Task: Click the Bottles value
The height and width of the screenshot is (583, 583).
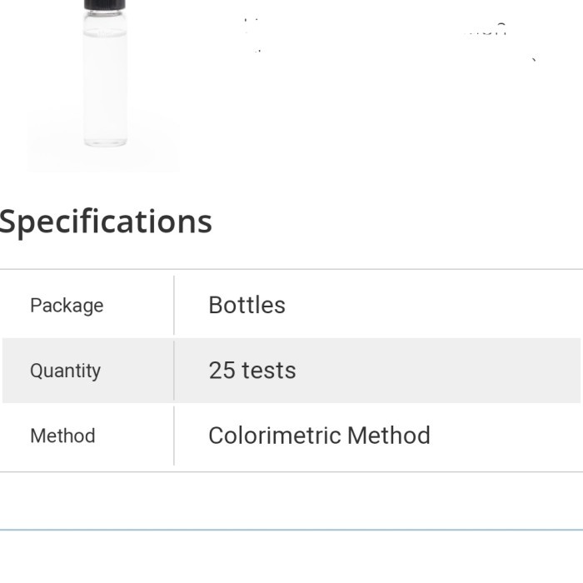Action: click(247, 305)
